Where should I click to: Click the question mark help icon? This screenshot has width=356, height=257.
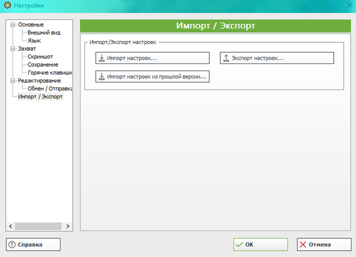click(12, 244)
